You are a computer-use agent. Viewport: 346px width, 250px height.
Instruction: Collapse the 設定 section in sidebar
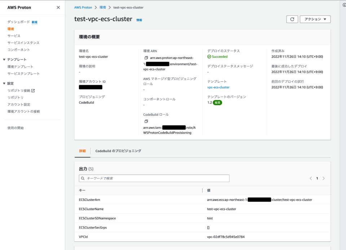4,83
